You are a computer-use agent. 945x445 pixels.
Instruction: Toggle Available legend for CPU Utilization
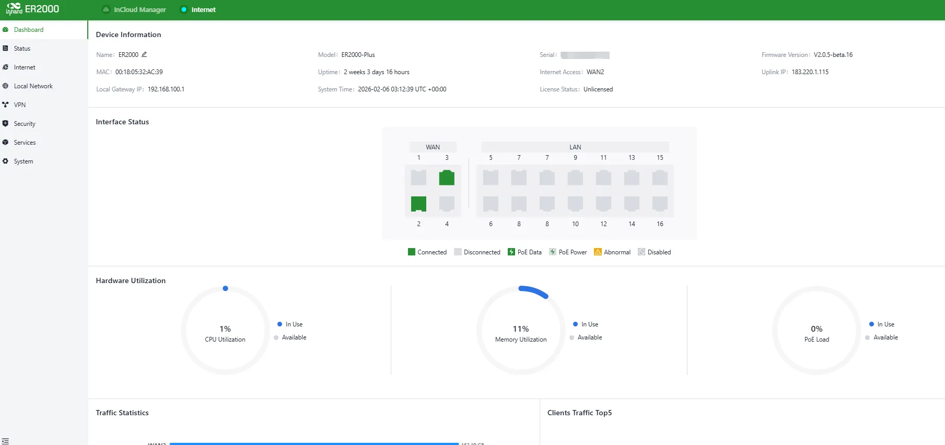pos(290,337)
